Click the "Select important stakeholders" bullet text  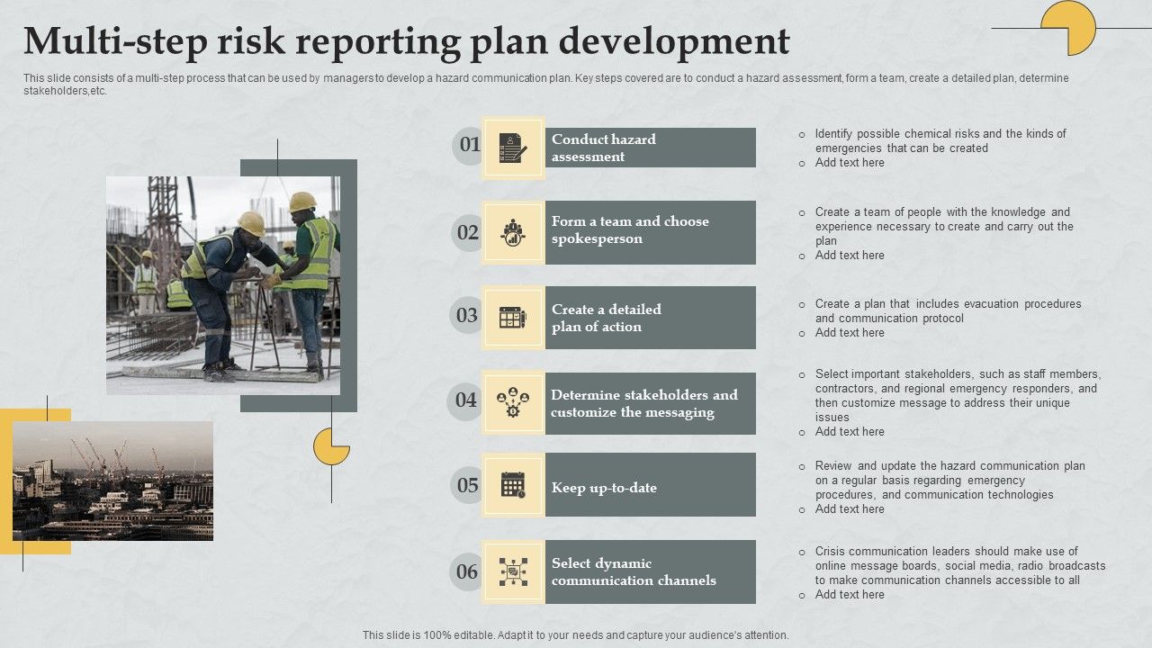pos(958,395)
